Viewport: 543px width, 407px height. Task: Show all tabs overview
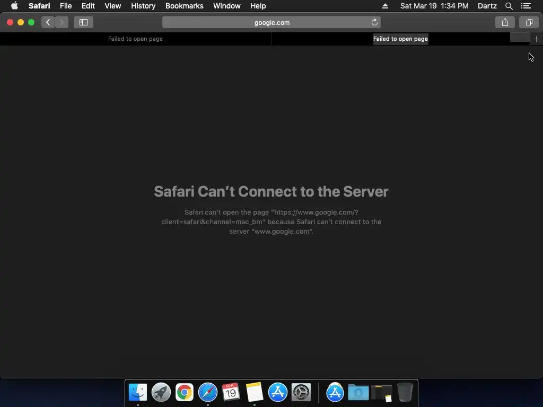529,22
